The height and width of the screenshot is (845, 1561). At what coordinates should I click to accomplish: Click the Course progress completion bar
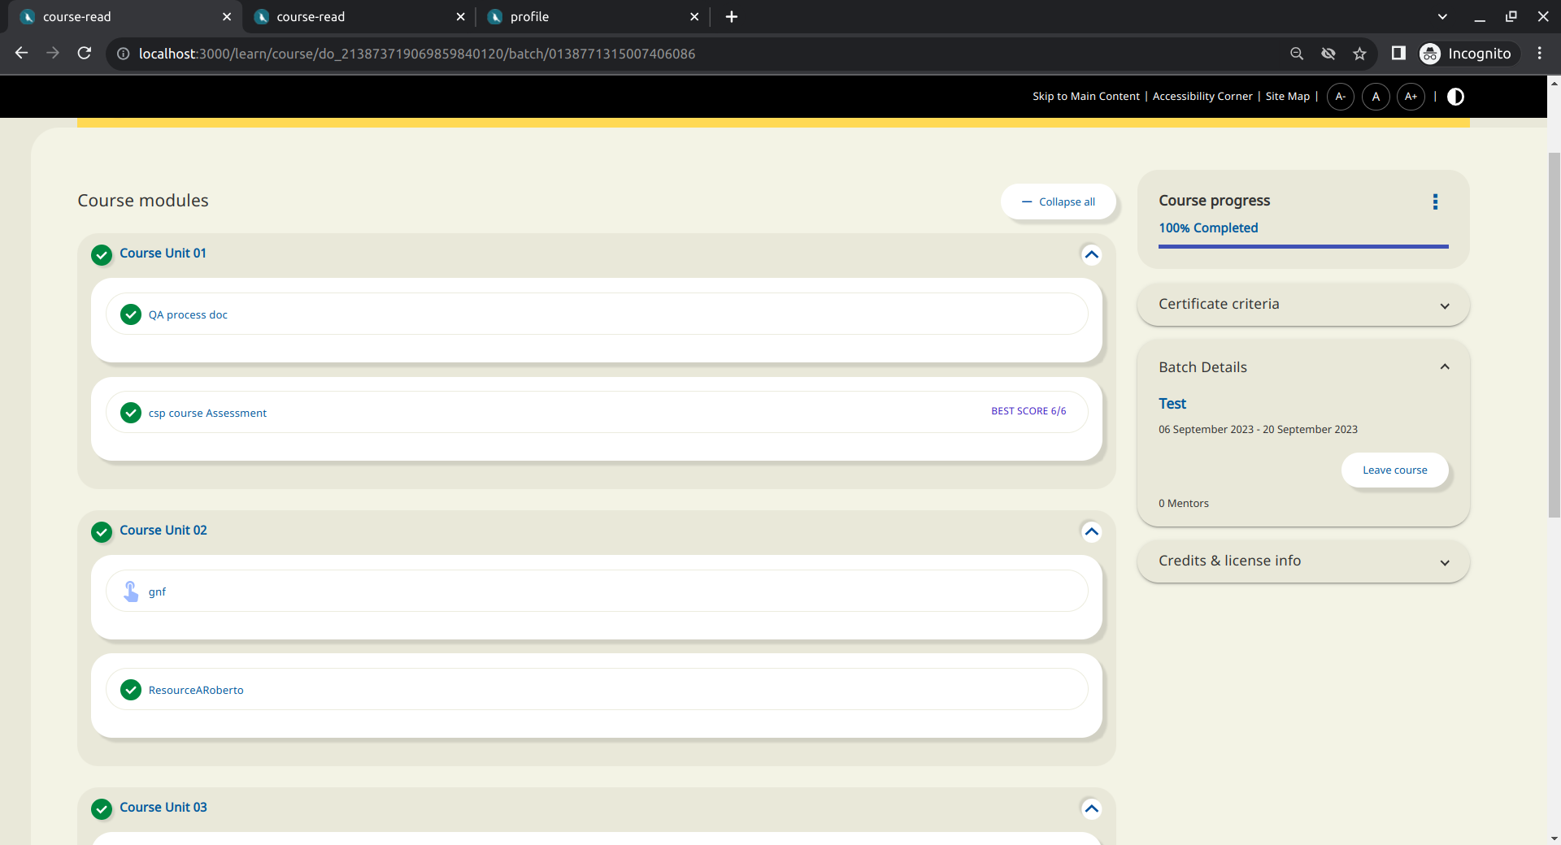pos(1302,246)
